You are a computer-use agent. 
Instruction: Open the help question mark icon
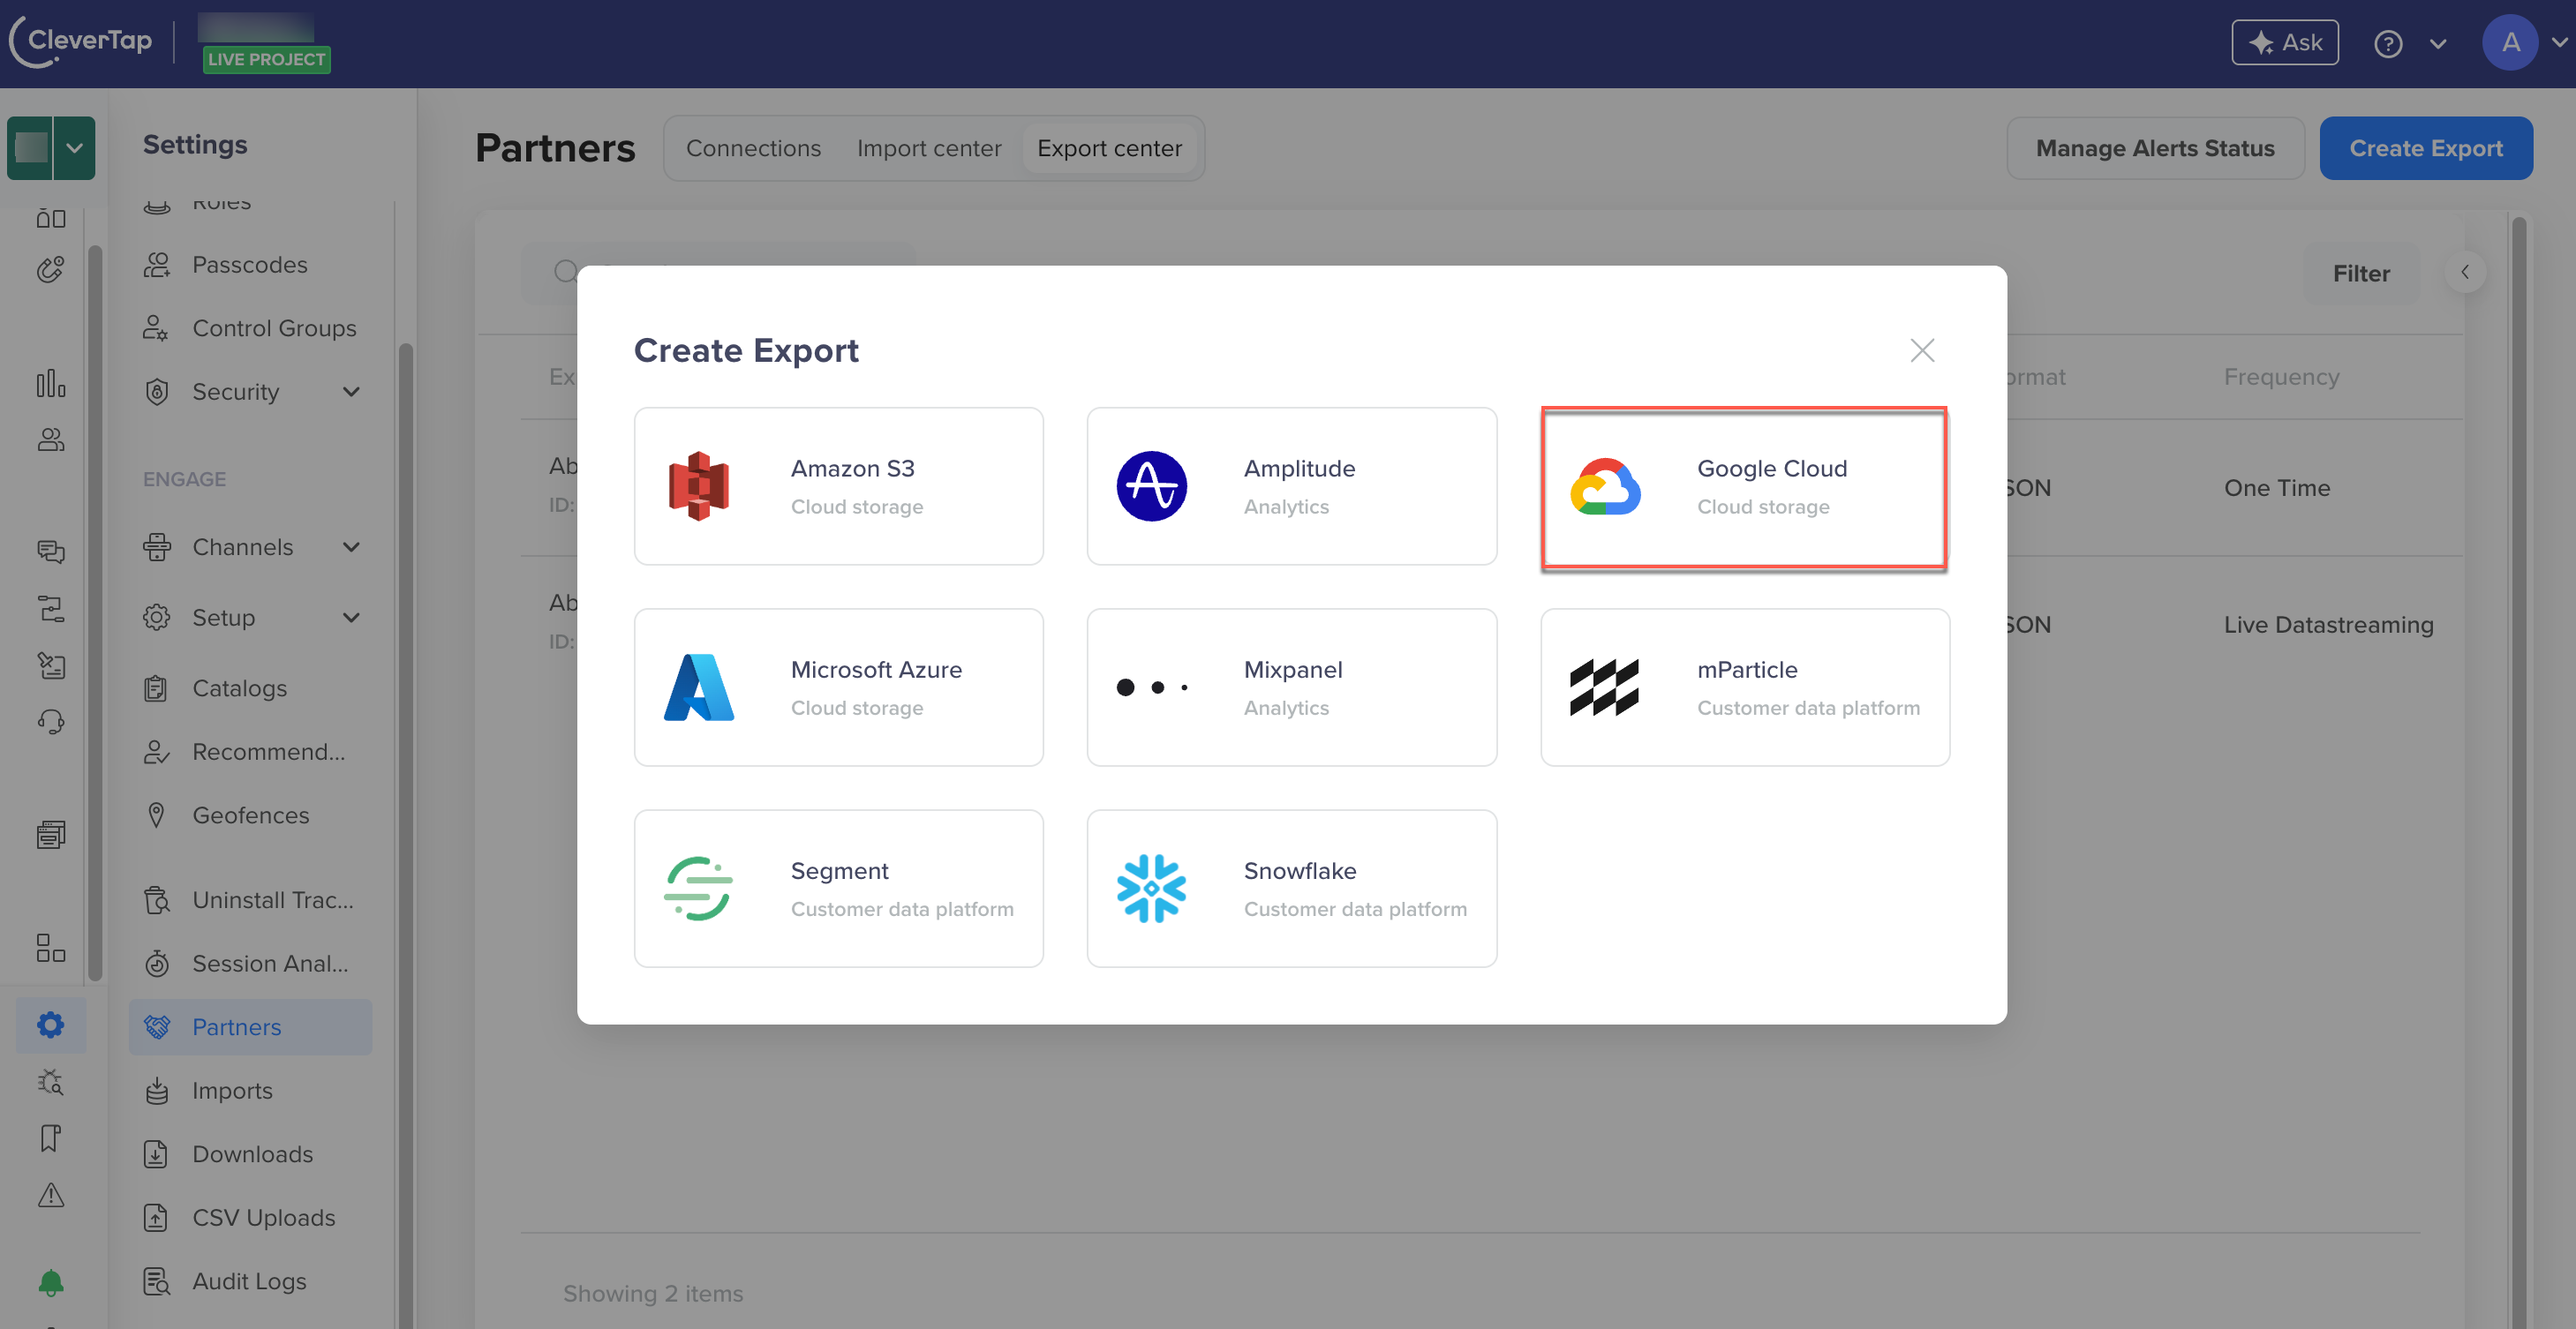(x=2388, y=44)
